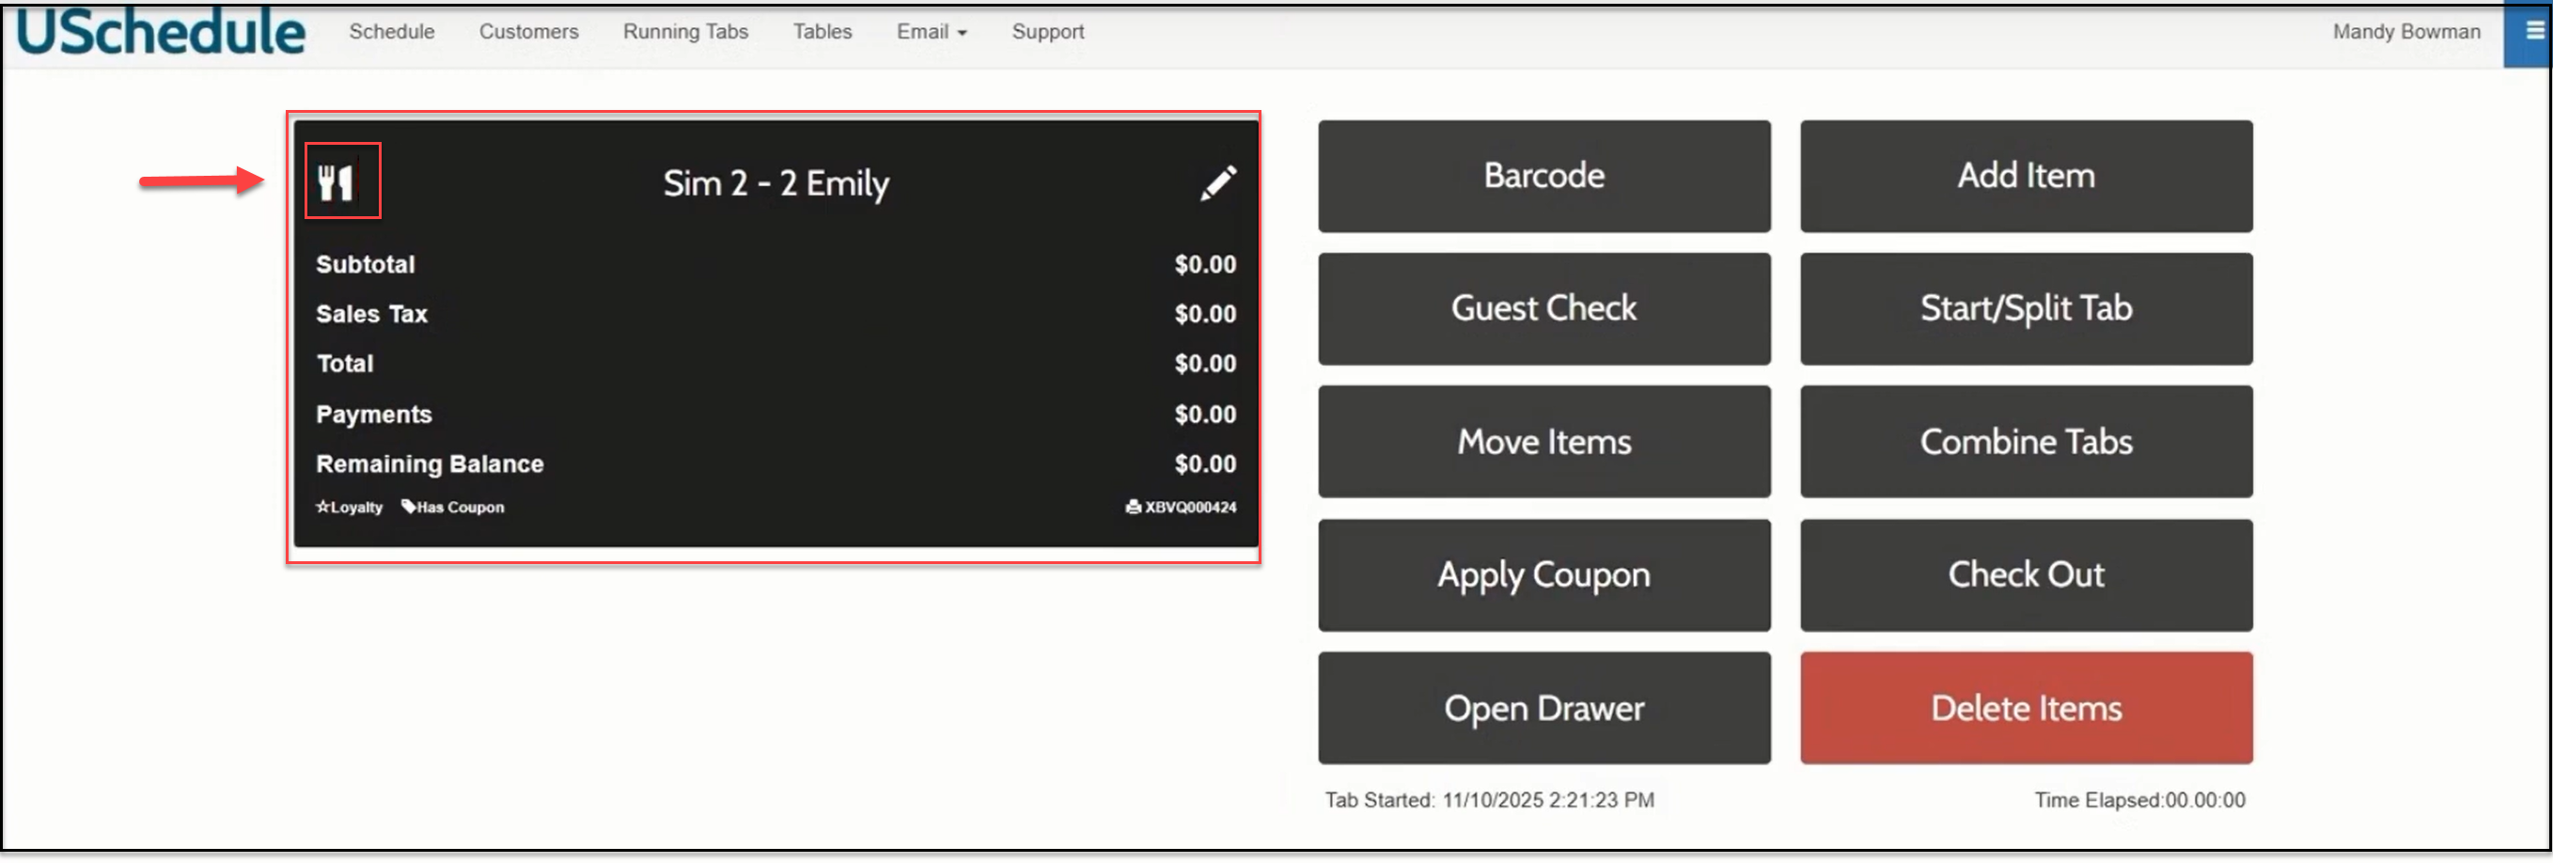
Task: Click the Has Coupon tag indicator
Action: tap(453, 508)
